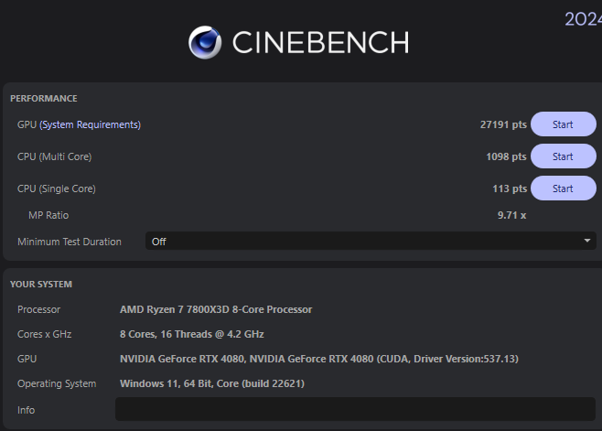Start the CPU Multi Core test
Viewport: 602px width, 431px height.
(x=564, y=156)
